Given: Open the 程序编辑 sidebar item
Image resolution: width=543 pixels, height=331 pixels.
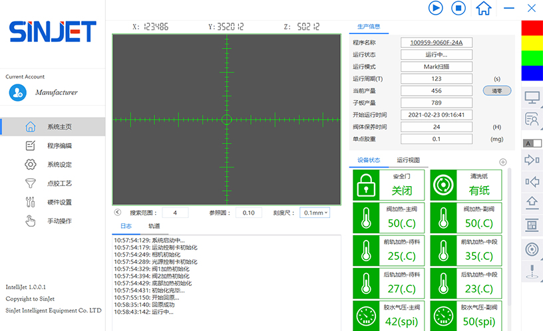Looking at the screenshot, I should (x=53, y=146).
